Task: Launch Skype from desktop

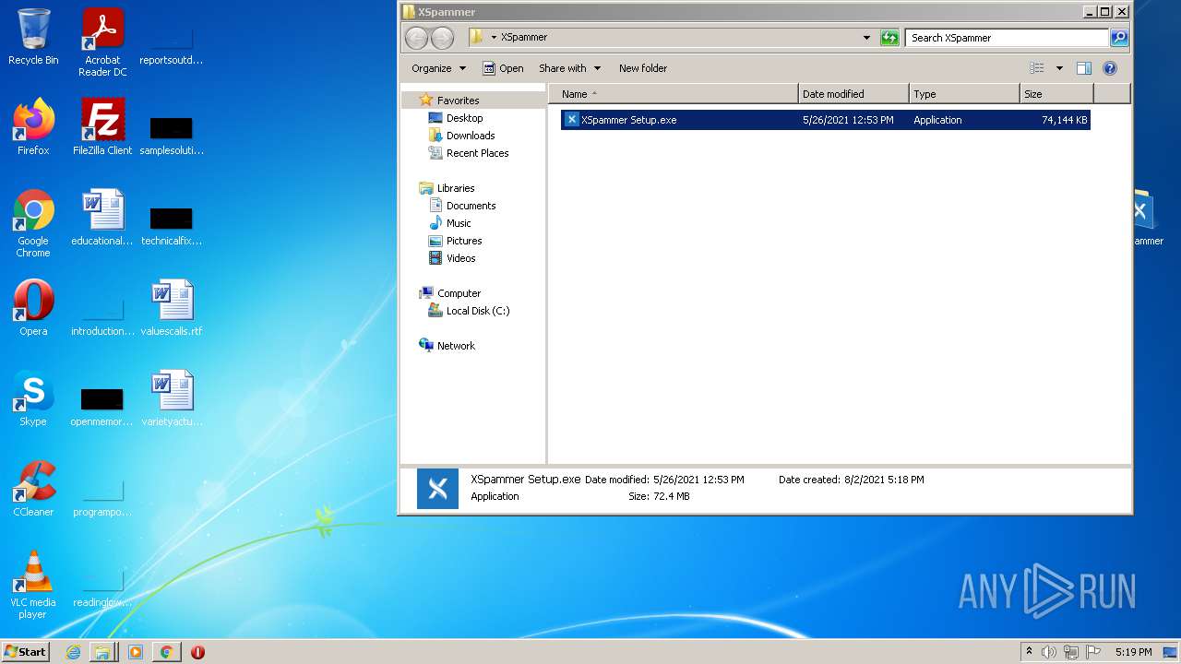Action: 33,398
